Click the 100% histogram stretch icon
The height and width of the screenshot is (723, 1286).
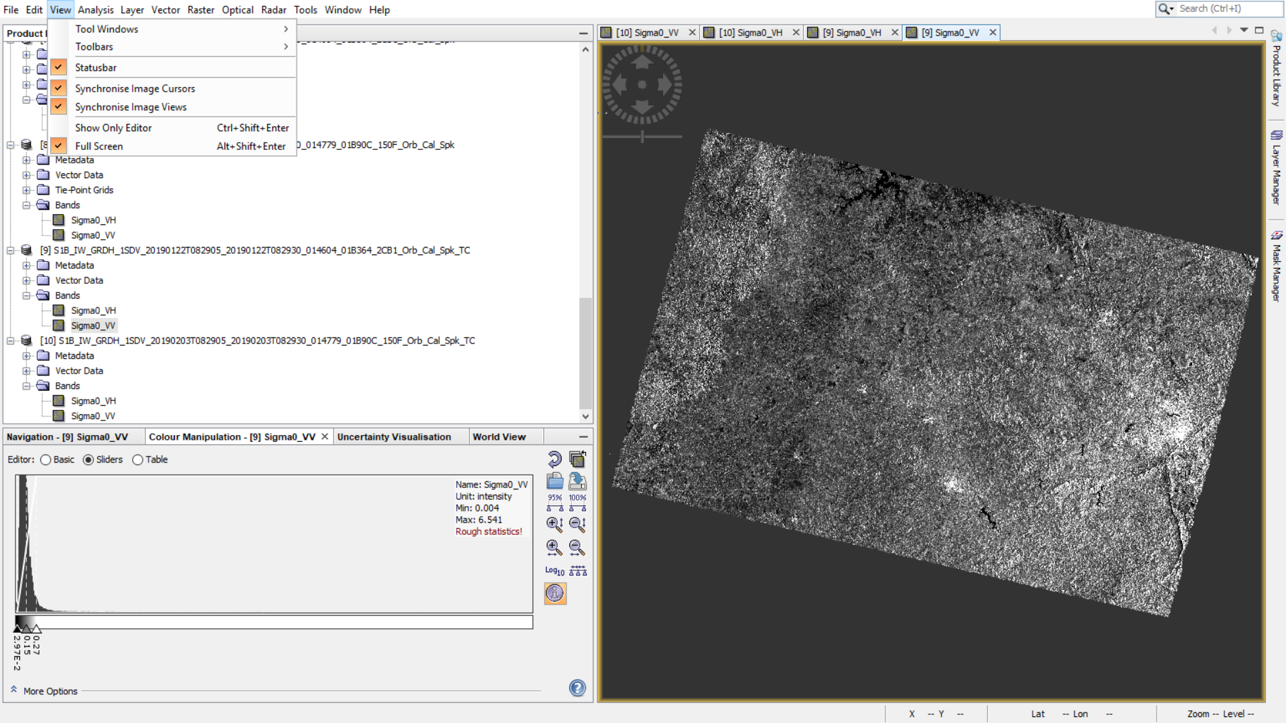577,502
